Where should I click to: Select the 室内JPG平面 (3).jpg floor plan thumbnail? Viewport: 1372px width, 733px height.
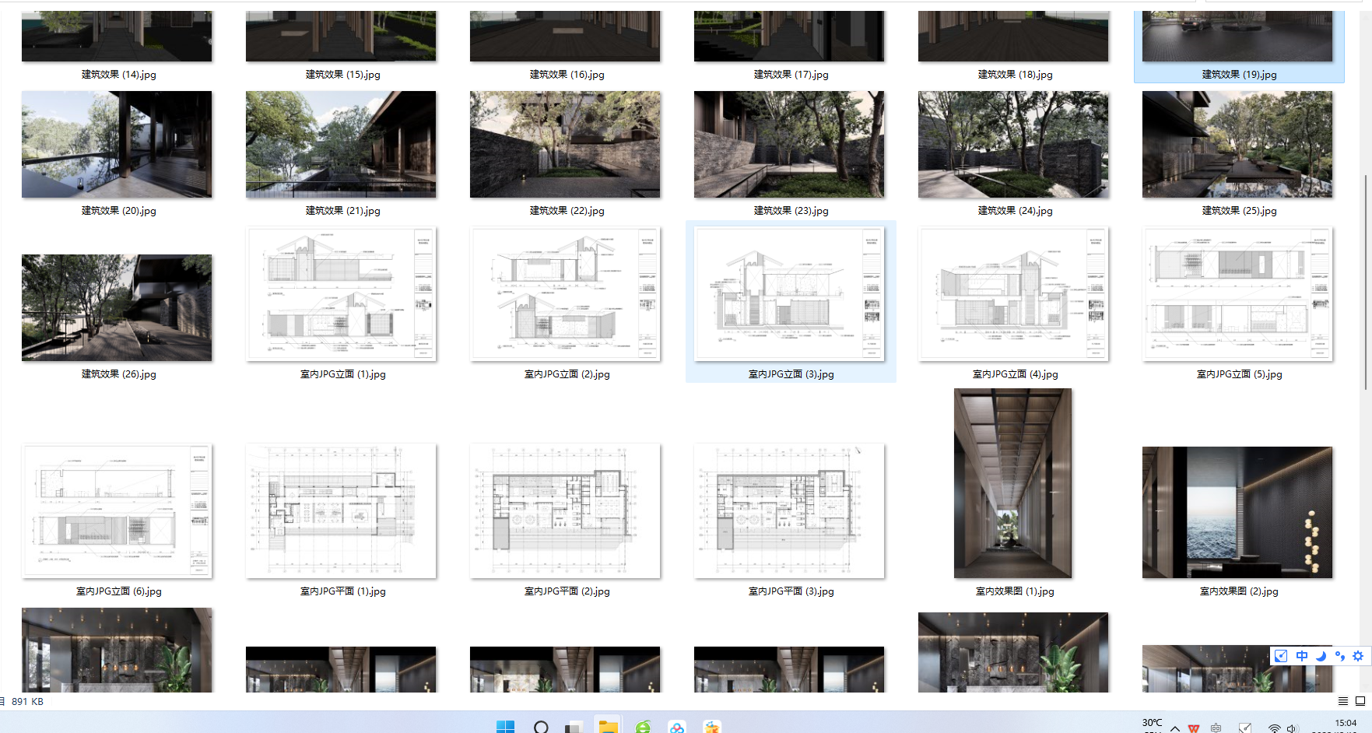pyautogui.click(x=789, y=511)
